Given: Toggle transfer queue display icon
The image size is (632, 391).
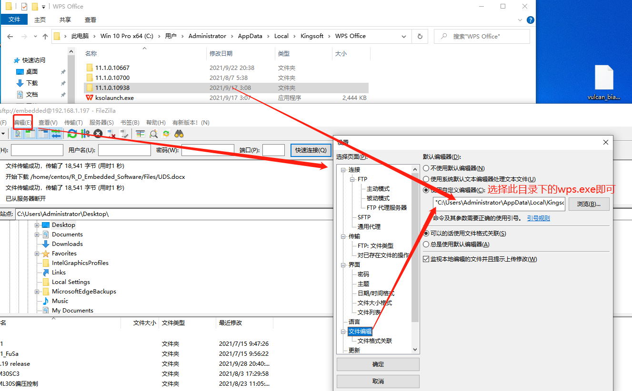Looking at the screenshot, I should (x=56, y=134).
